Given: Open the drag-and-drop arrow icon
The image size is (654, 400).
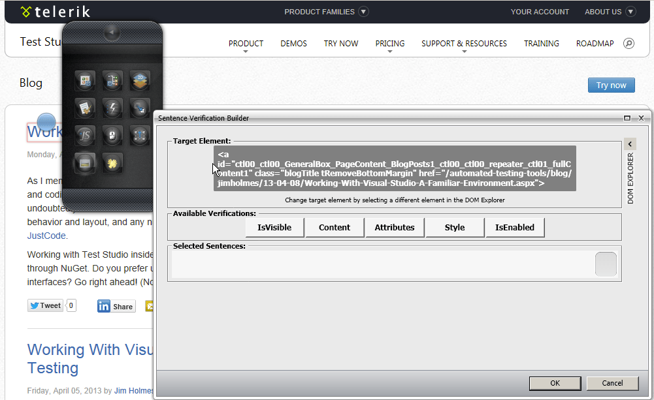Looking at the screenshot, I should (140, 108).
